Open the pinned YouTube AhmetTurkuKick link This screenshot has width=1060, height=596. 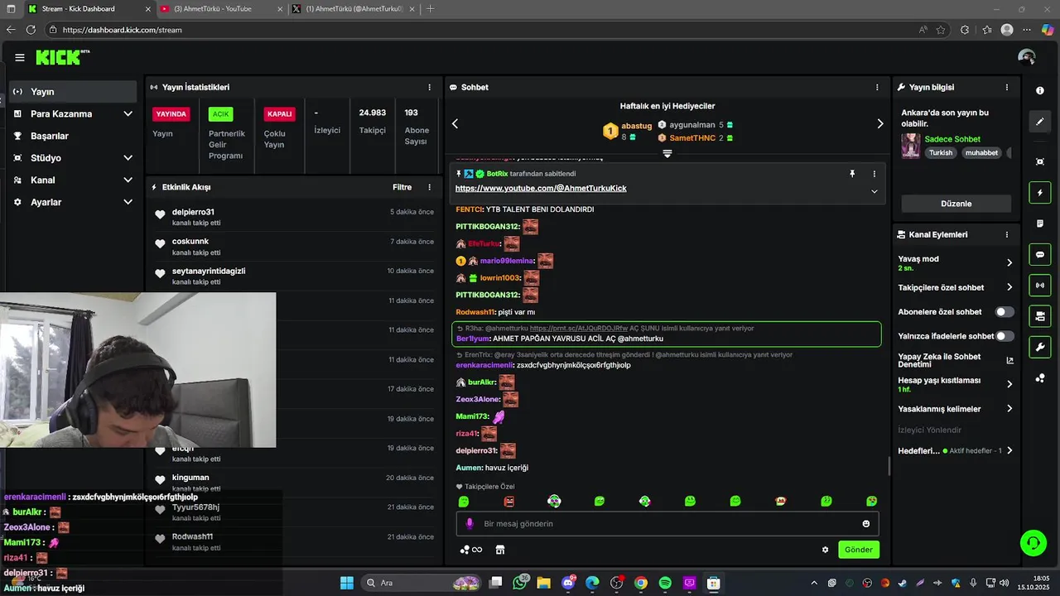(x=541, y=188)
